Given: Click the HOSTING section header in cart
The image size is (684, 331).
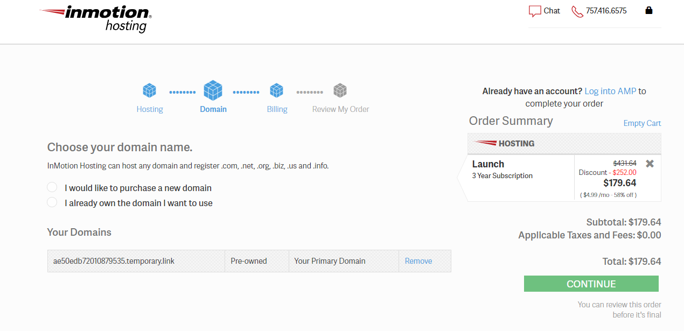Looking at the screenshot, I should (x=564, y=144).
